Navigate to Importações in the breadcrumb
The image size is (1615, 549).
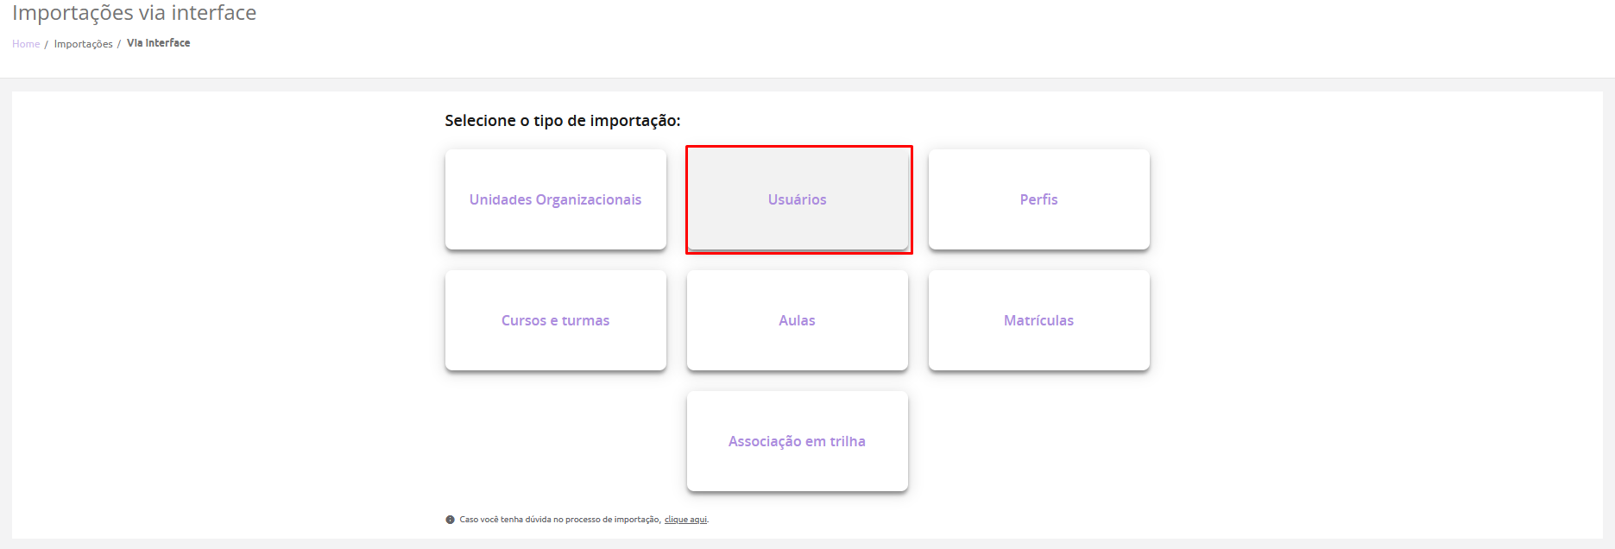(x=83, y=44)
